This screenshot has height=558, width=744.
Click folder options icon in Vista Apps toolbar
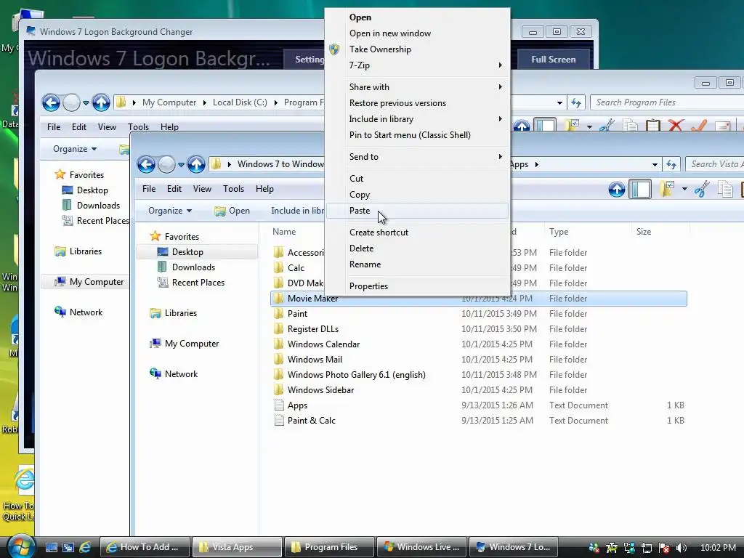pyautogui.click(x=667, y=189)
